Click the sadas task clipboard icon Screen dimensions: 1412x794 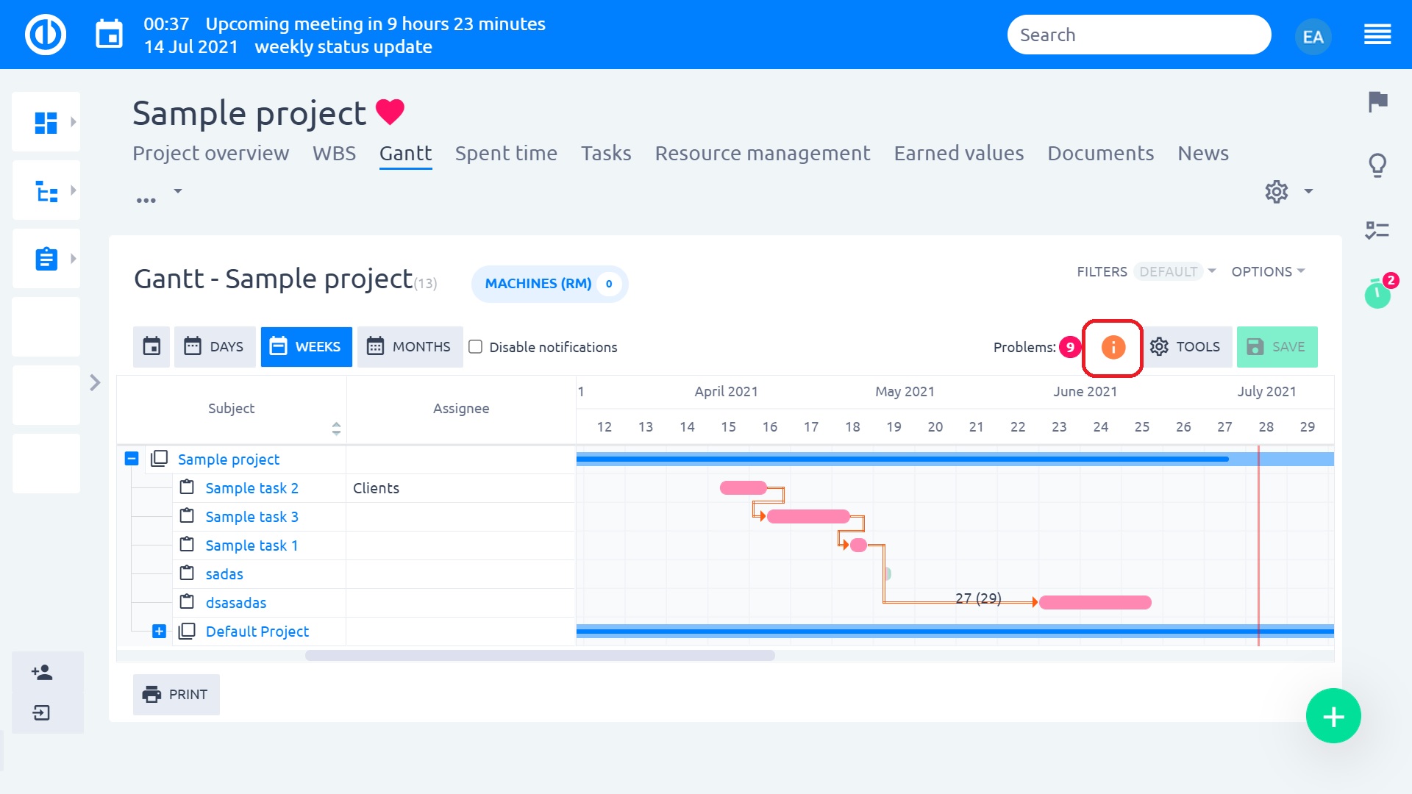click(x=187, y=573)
